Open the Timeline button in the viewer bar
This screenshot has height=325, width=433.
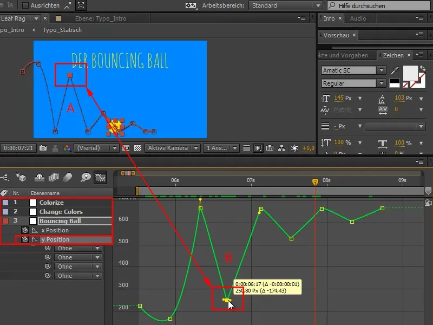(270, 148)
